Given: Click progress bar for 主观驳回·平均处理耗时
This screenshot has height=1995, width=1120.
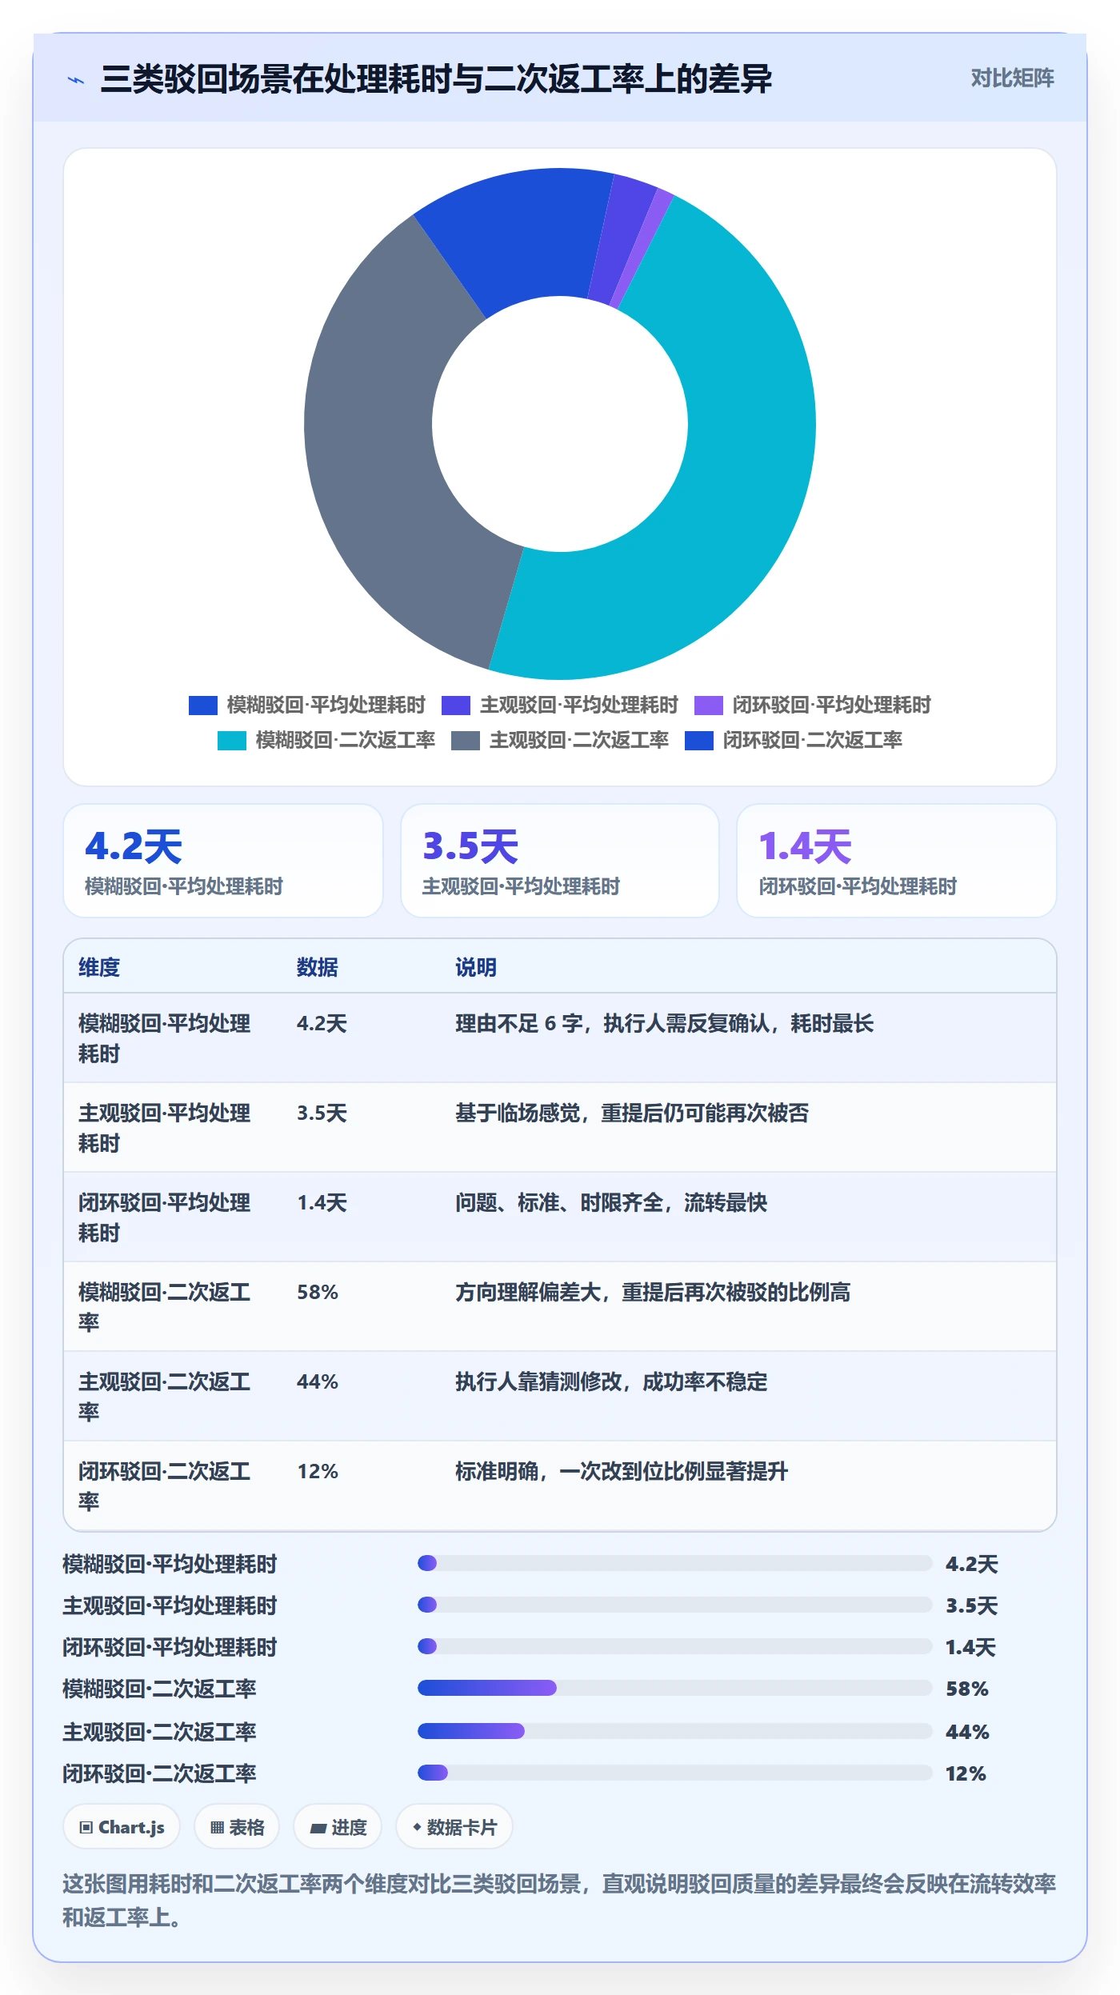Looking at the screenshot, I should coord(674,1605).
